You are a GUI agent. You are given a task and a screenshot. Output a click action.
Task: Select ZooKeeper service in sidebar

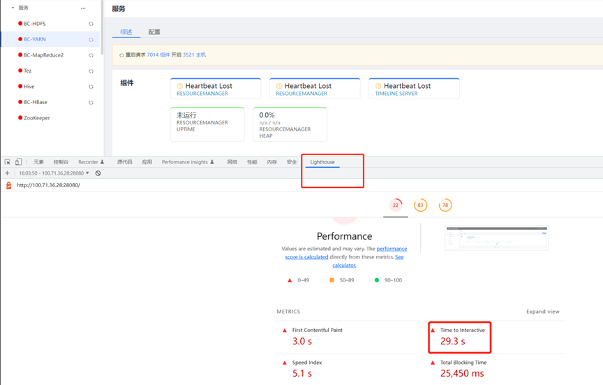(x=36, y=118)
